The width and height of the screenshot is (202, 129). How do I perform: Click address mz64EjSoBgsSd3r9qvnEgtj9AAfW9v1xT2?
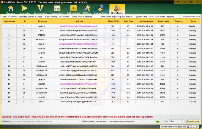coord(78,102)
